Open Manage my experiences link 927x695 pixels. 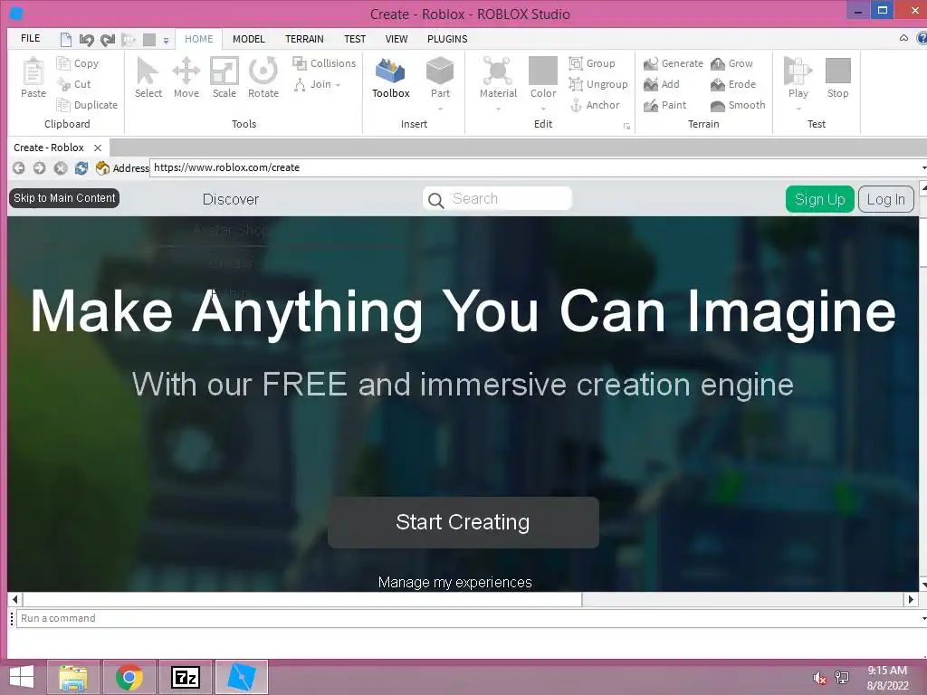coord(454,582)
